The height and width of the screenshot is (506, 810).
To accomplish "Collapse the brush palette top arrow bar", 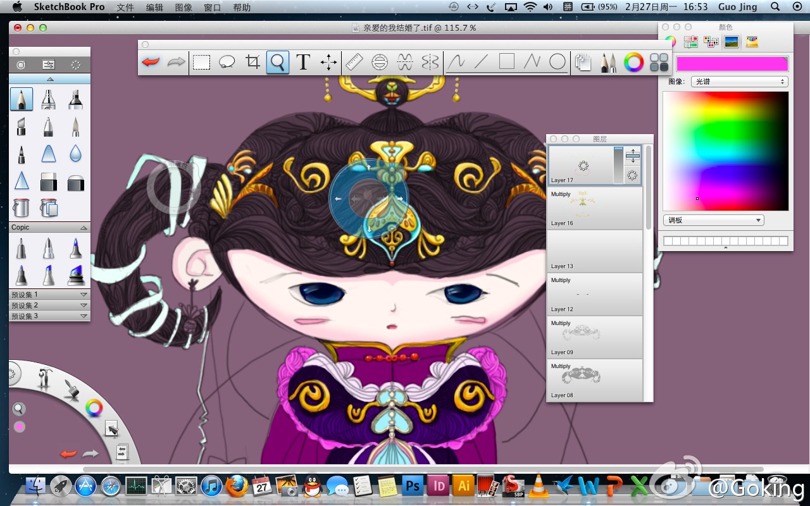I will (x=50, y=79).
